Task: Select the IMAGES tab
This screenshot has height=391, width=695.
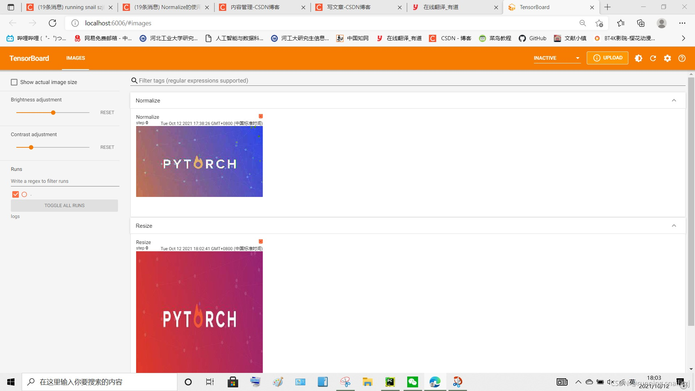Action: [75, 58]
